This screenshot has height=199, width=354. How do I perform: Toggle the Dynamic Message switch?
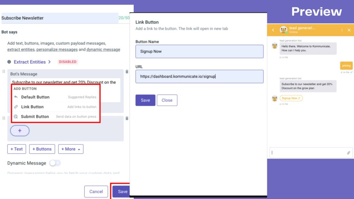(55, 163)
